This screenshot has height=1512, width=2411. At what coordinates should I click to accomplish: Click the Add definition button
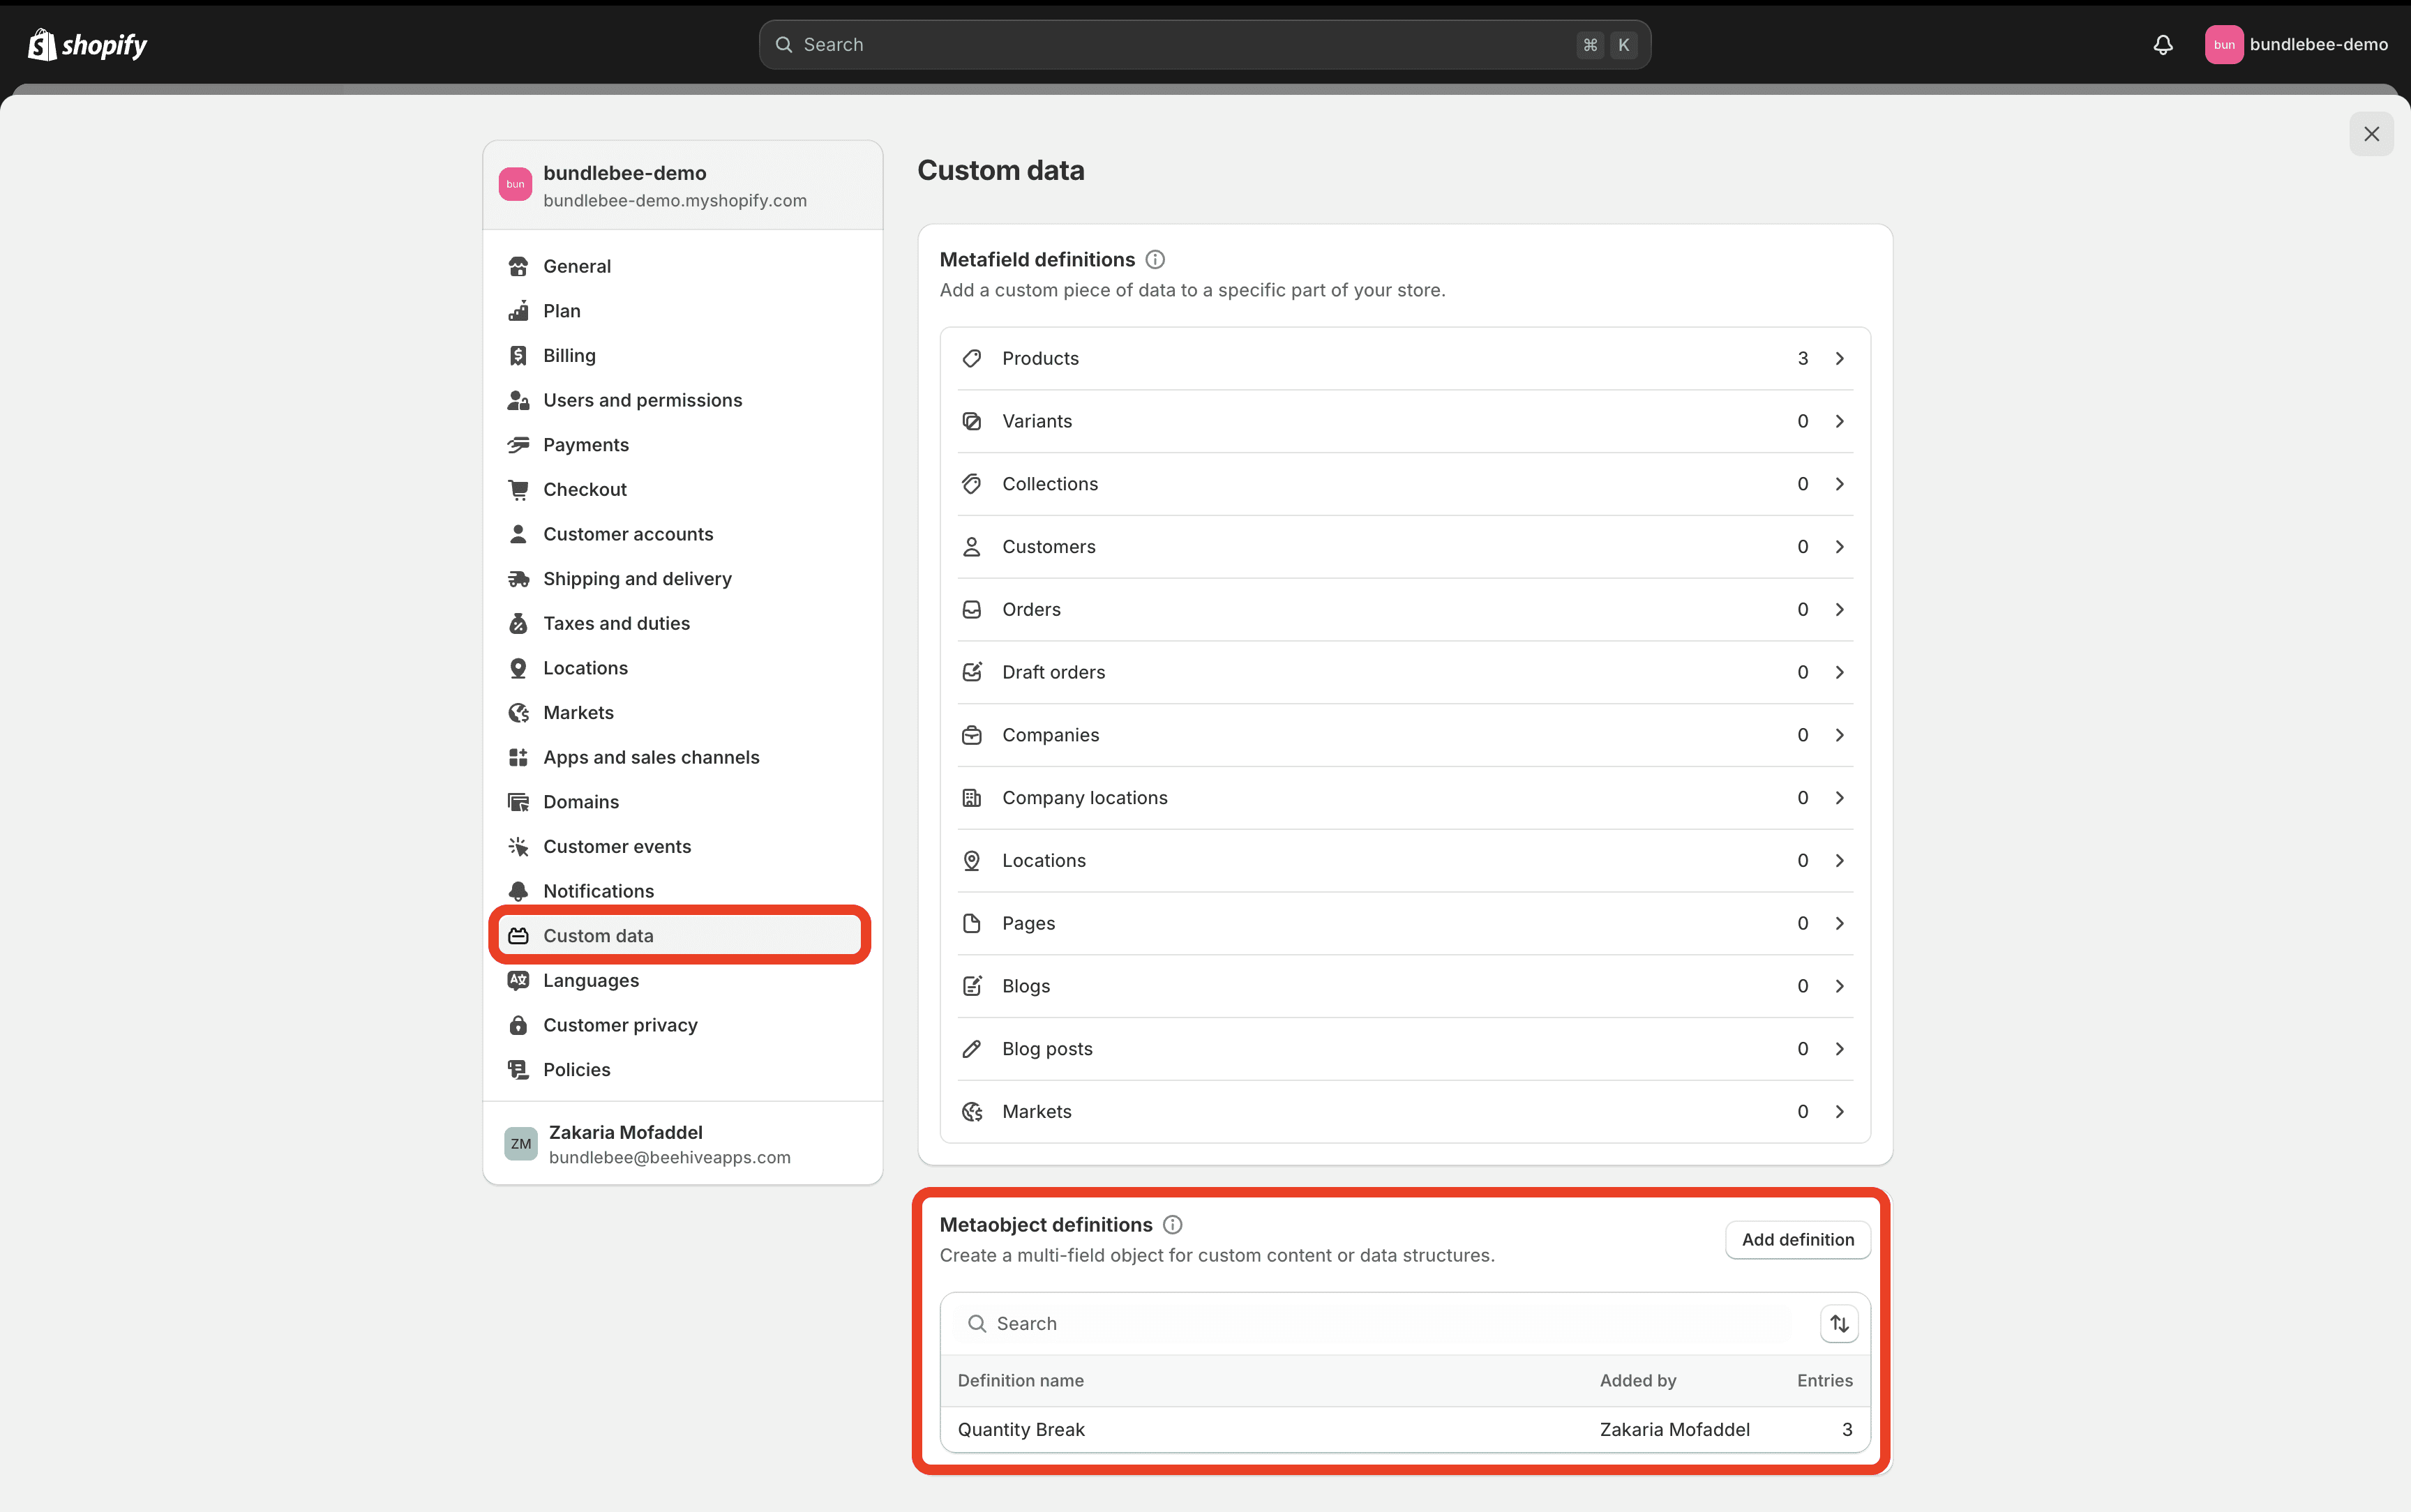[1798, 1239]
